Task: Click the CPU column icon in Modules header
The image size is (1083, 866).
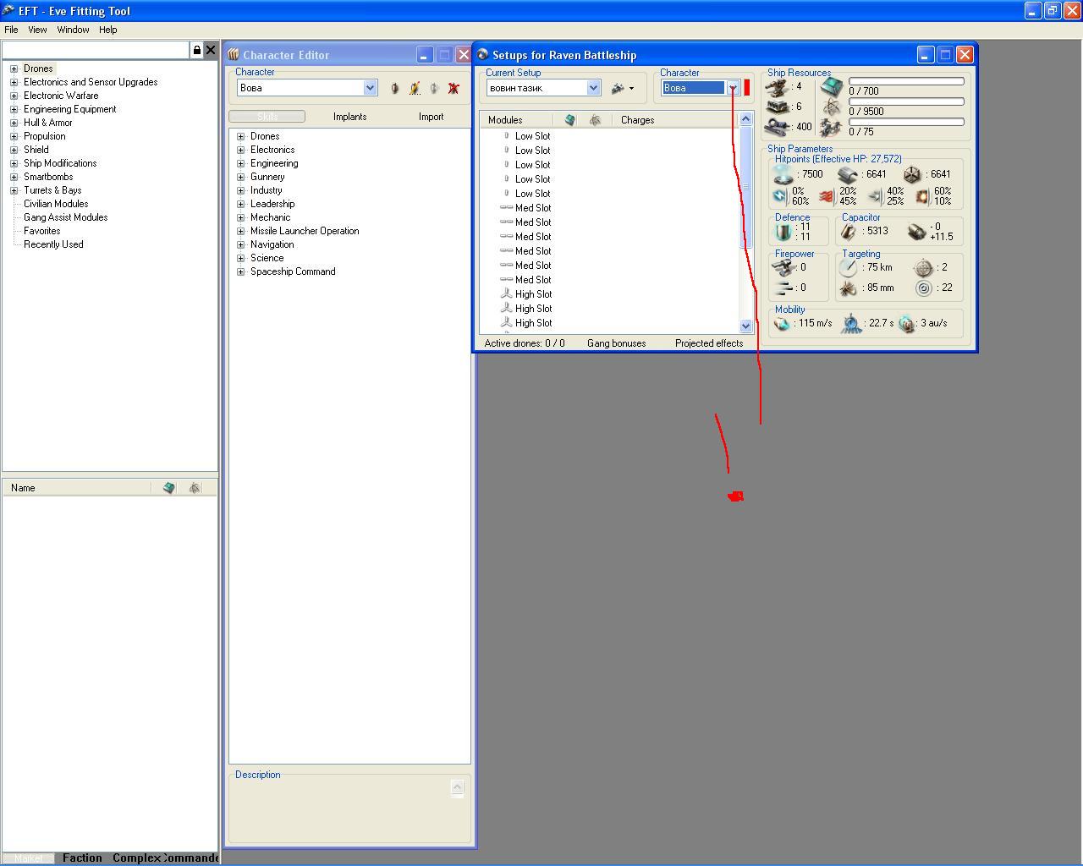Action: (x=569, y=120)
